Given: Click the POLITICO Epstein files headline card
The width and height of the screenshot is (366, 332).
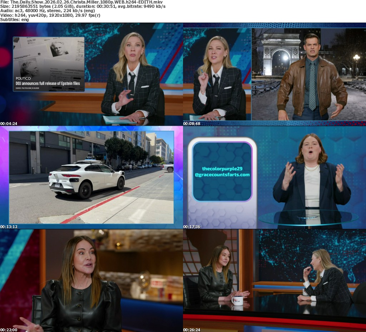Looking at the screenshot, I should 49,64.
